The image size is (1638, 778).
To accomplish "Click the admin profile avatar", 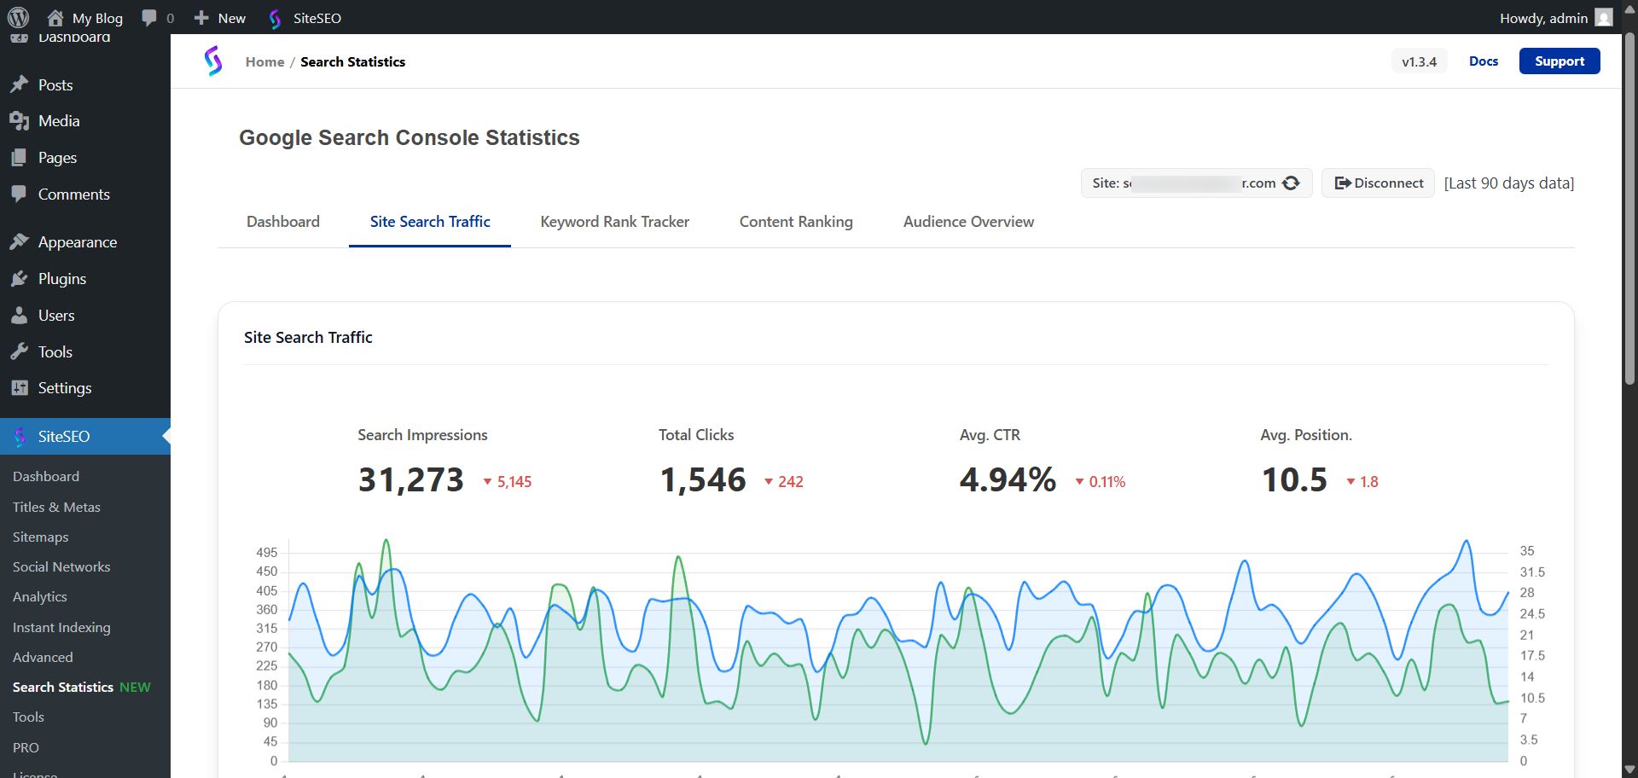I will pyautogui.click(x=1605, y=17).
